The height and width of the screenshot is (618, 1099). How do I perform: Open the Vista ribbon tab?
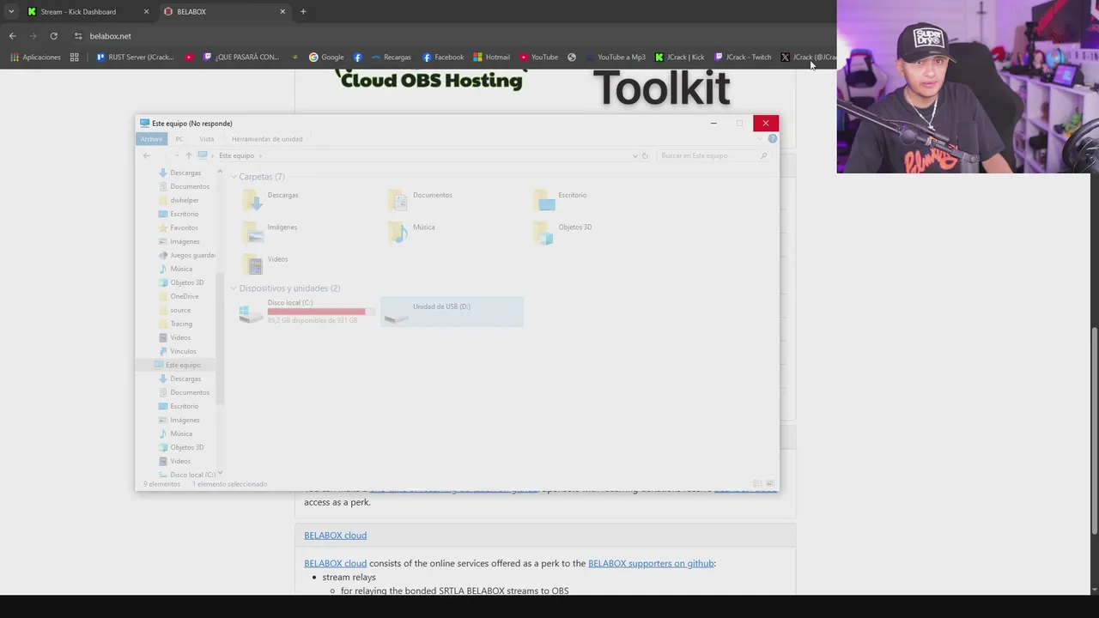tap(207, 139)
